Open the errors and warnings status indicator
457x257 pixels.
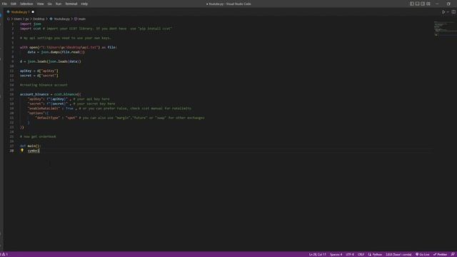click(x=4, y=254)
